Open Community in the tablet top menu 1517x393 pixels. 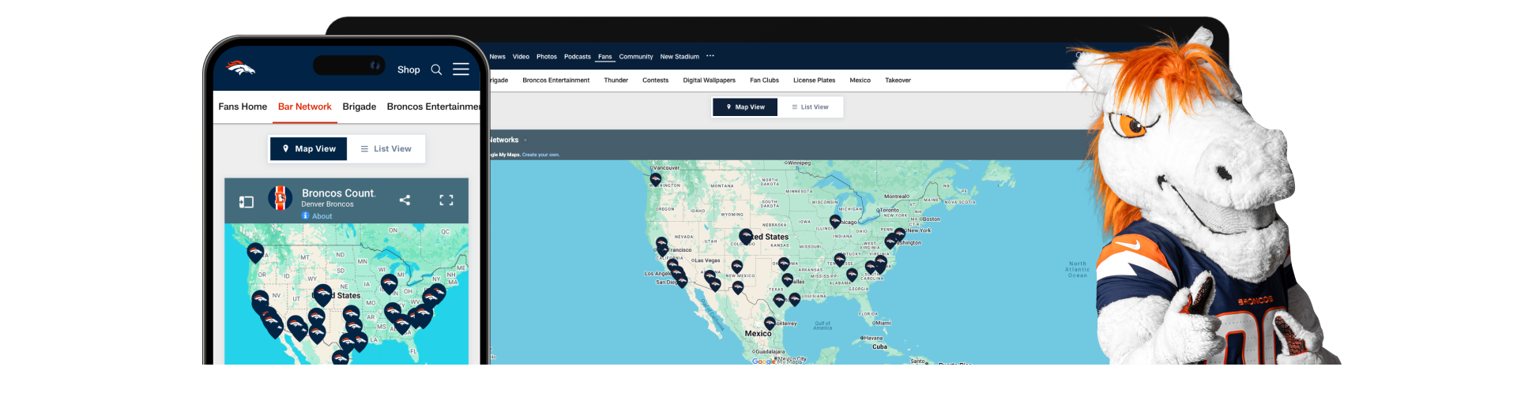pyautogui.click(x=636, y=57)
